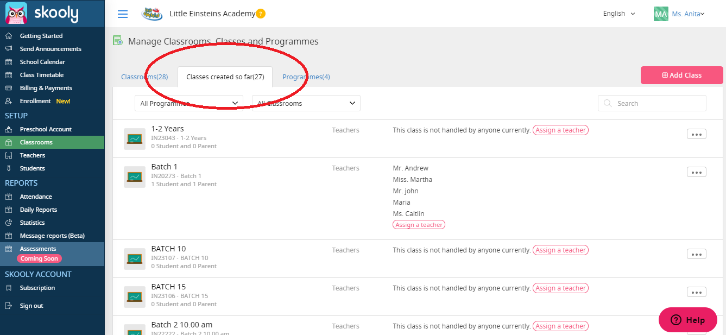Screen dimensions: 726x335
Task: Click the Batch 2 10.00 am class name
Action: (182, 325)
